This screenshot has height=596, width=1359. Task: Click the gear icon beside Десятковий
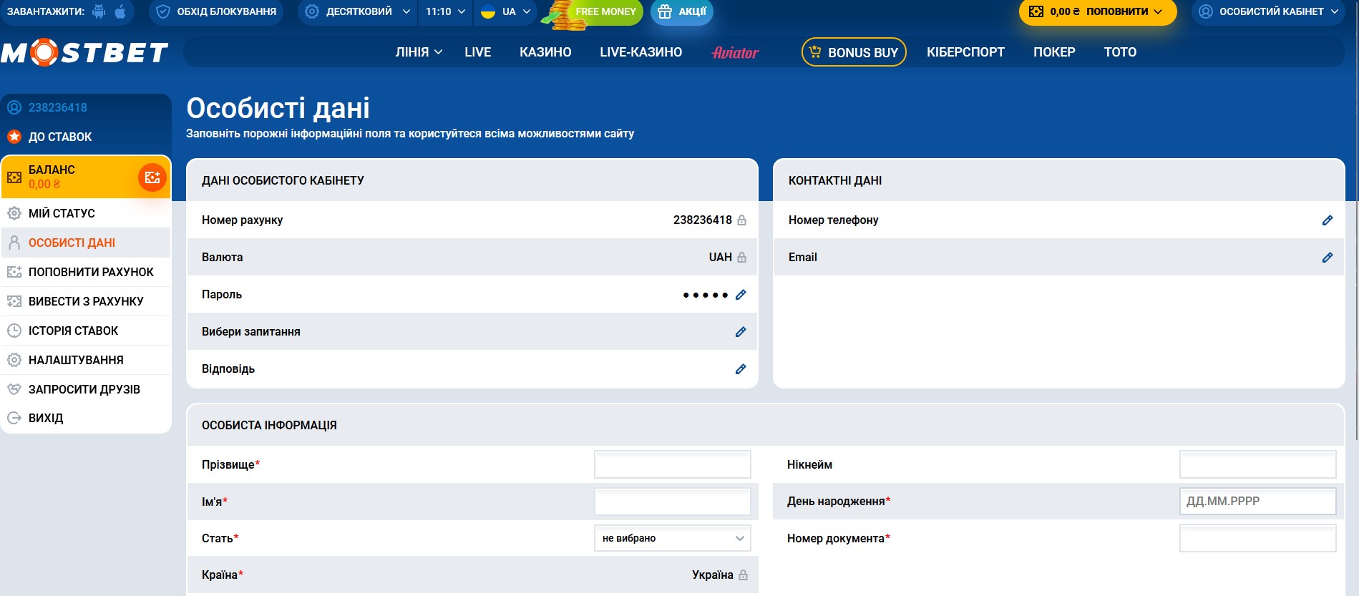point(312,11)
